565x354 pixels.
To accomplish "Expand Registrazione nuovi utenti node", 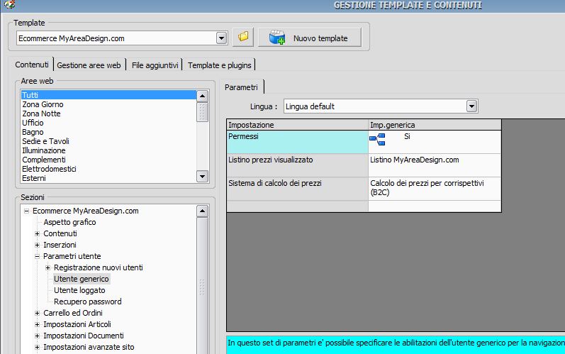I will point(47,268).
